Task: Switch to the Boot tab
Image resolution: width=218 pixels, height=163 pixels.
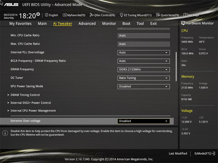Action: (x=126, y=23)
